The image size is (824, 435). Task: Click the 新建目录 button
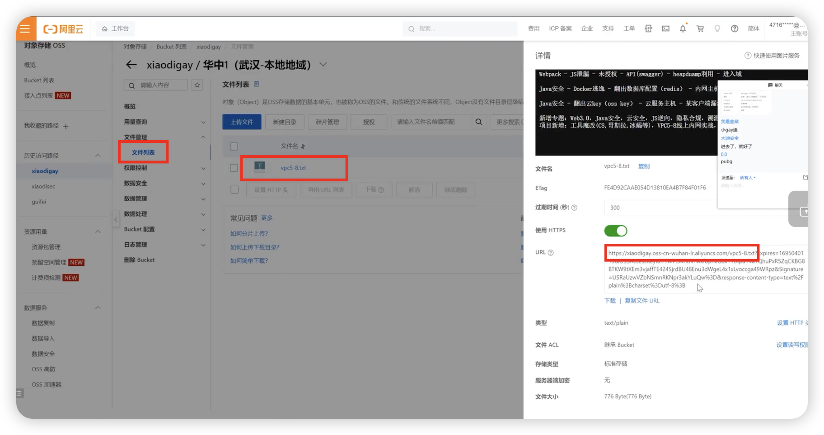tap(285, 122)
